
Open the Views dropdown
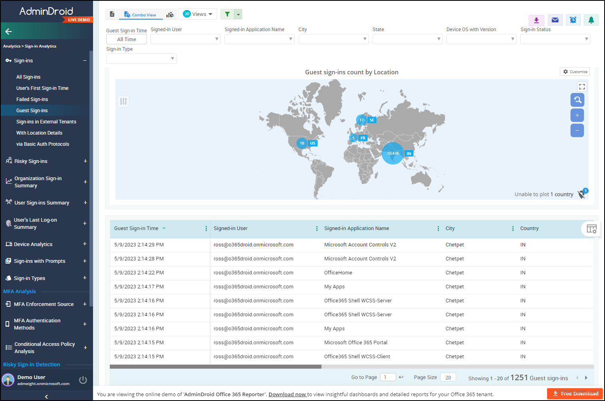coord(198,14)
